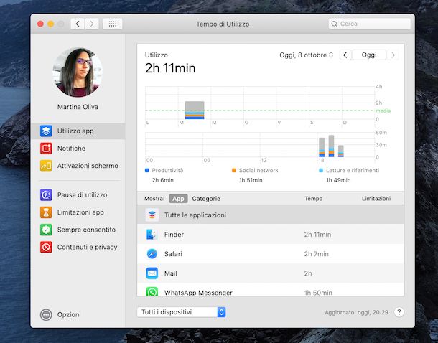Click the Cerca search field
This screenshot has height=343, width=438.
[x=369, y=24]
